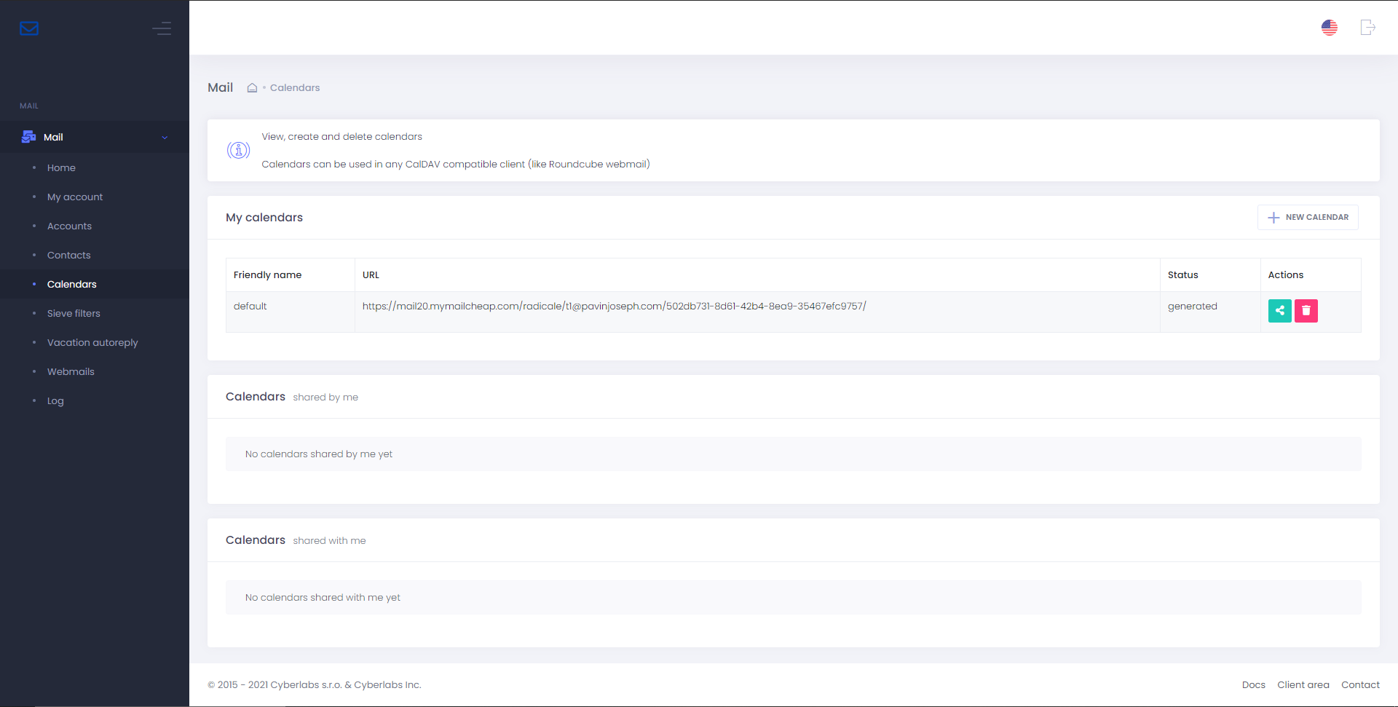Click the default calendar URL
This screenshot has width=1398, height=707.
pos(614,307)
